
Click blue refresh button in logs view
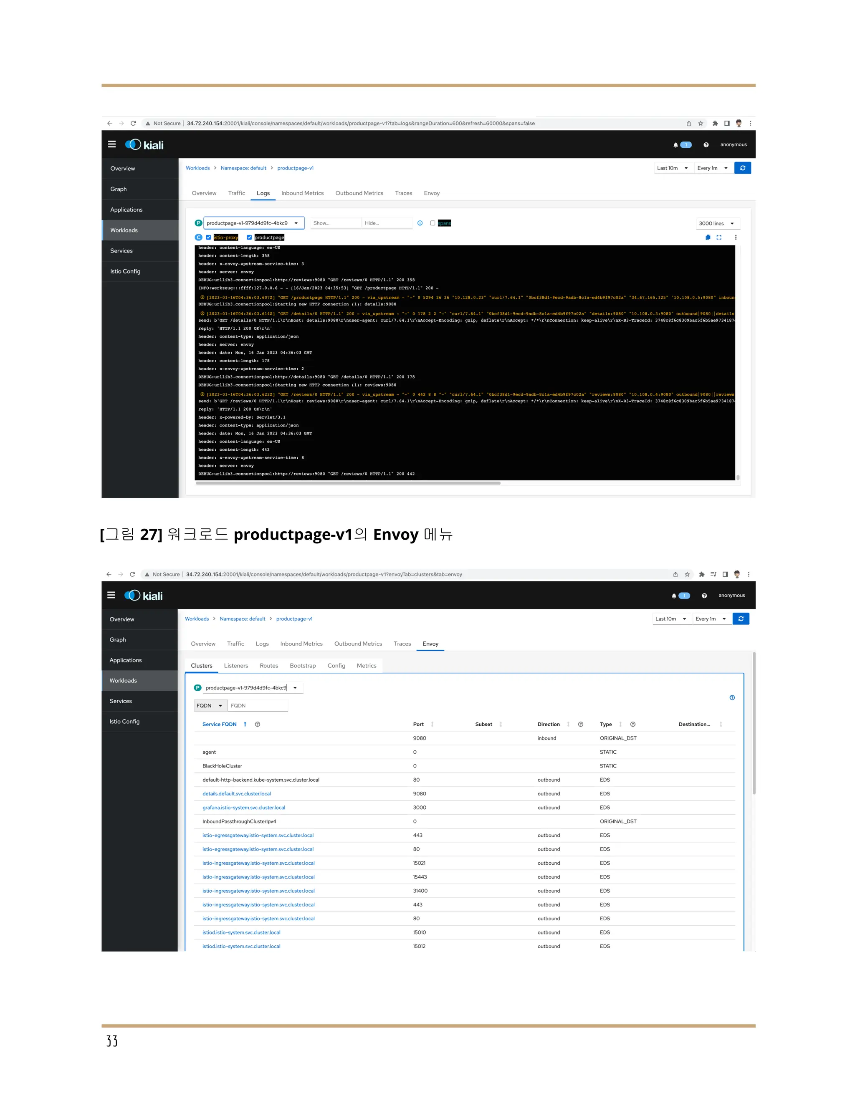pyautogui.click(x=742, y=168)
